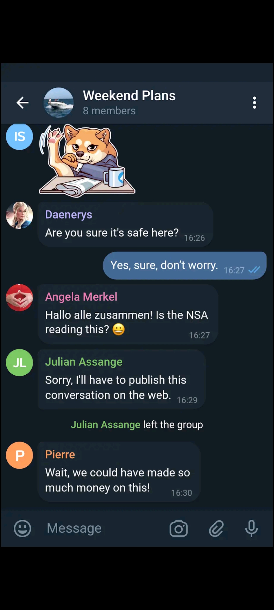Tap the green JL avatar
Screen dimensions: 274x610
point(20,363)
